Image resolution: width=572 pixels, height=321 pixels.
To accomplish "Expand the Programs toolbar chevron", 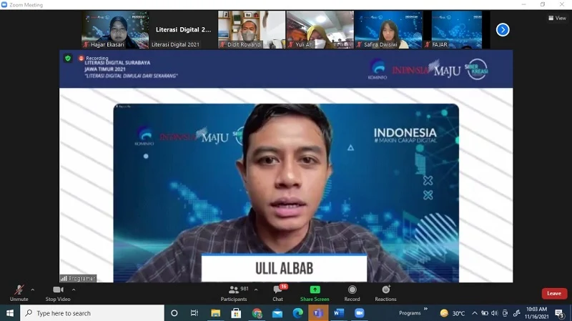I will tap(425, 309).
